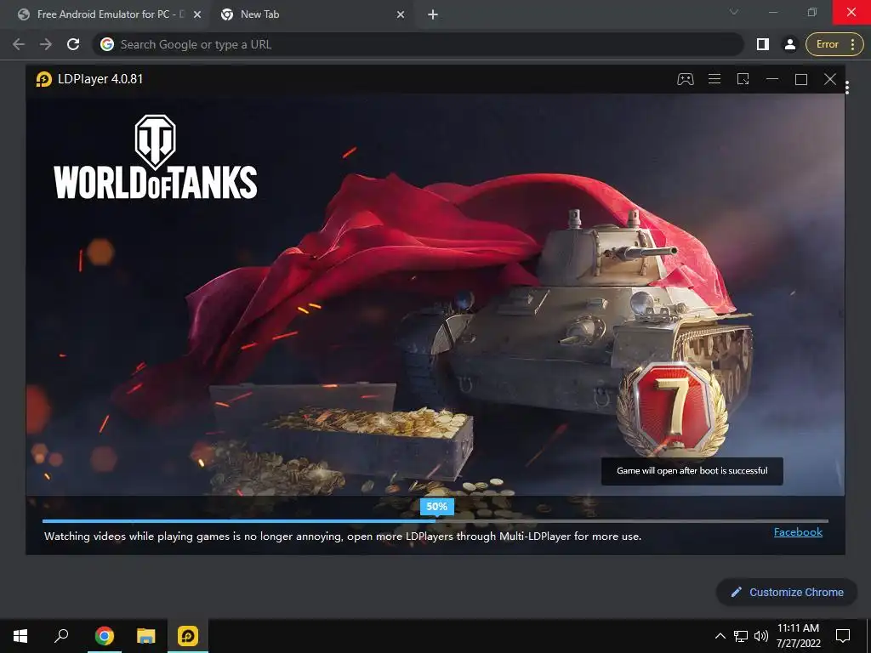Open volume control tray icon

point(761,636)
